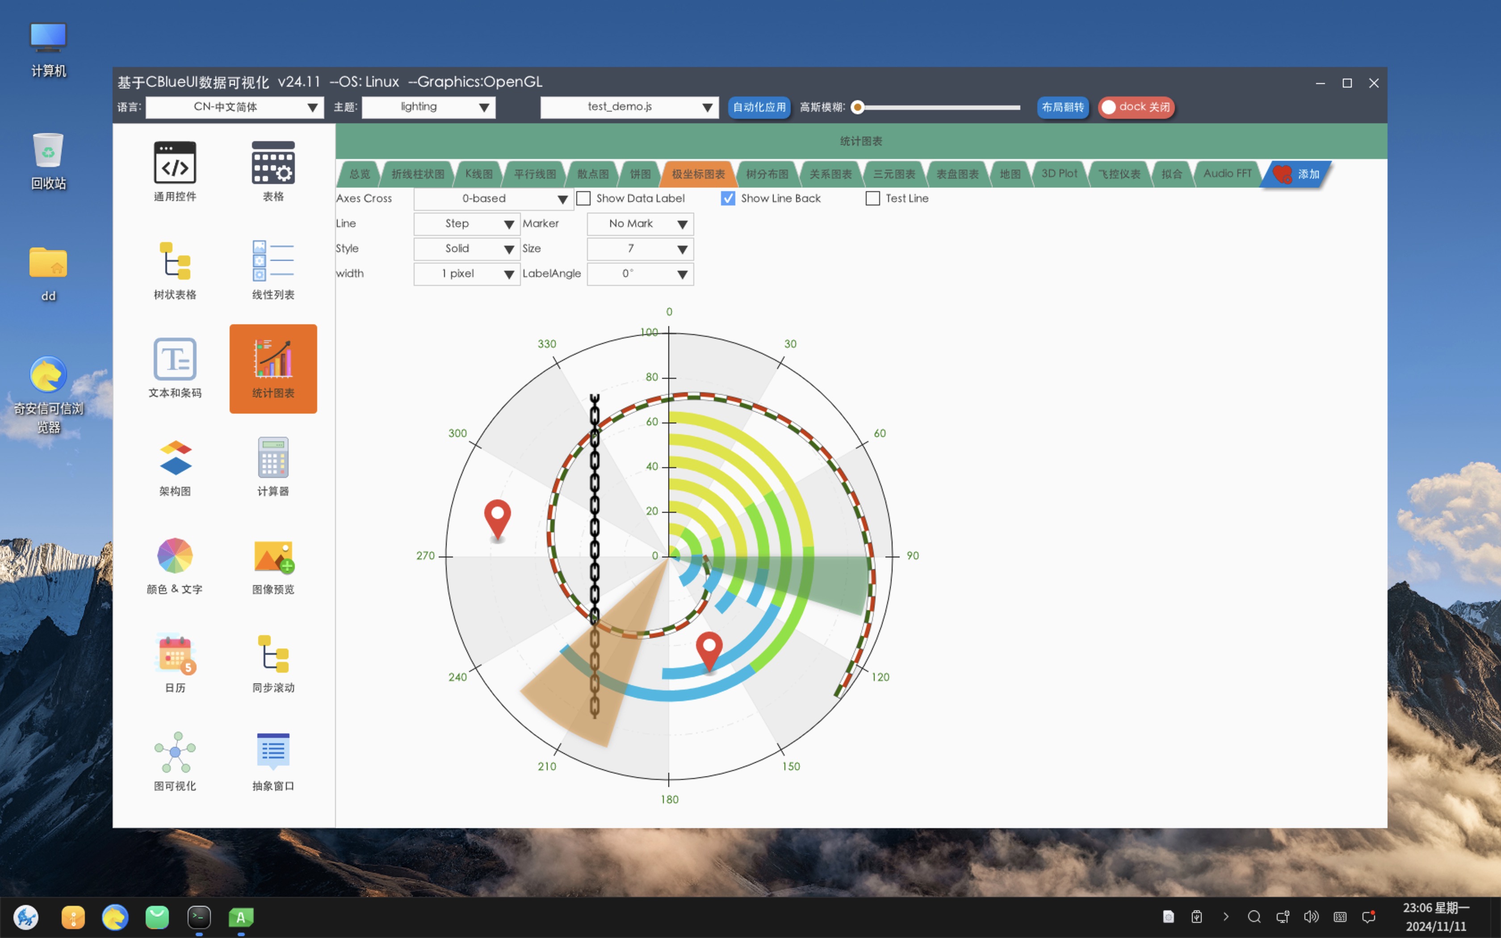Open the 颜色 & 文字 color wheel icon
Viewport: 1501px width, 938px height.
[x=175, y=556]
